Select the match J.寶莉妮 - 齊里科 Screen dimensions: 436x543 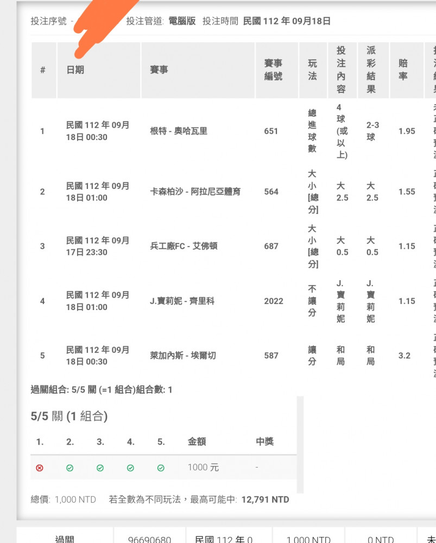tap(182, 301)
